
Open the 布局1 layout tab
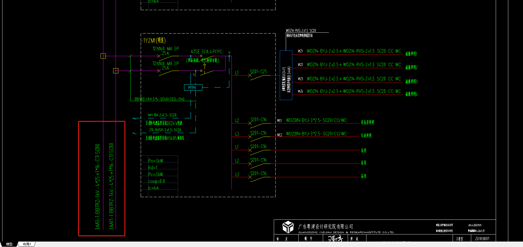click(x=27, y=244)
